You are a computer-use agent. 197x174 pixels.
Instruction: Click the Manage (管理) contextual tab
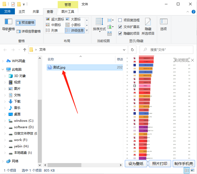pyautogui.click(x=68, y=5)
